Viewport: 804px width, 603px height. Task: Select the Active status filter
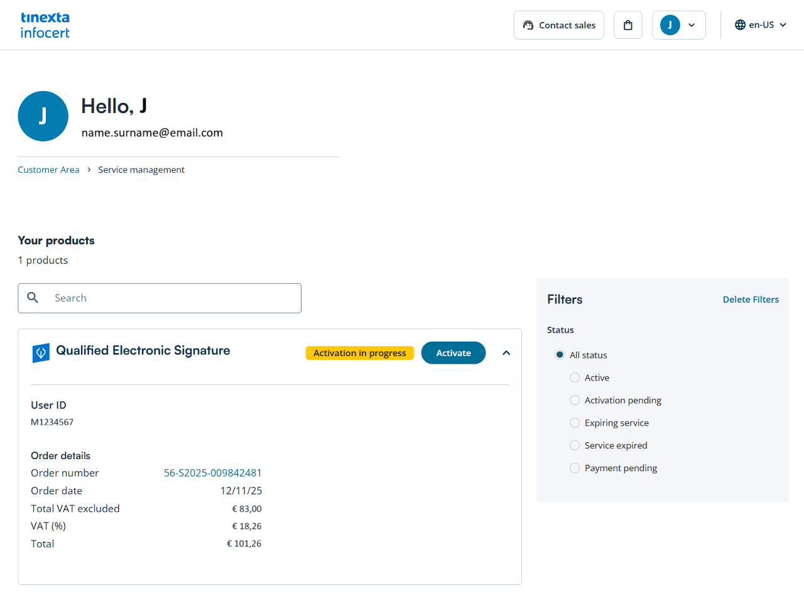(575, 378)
